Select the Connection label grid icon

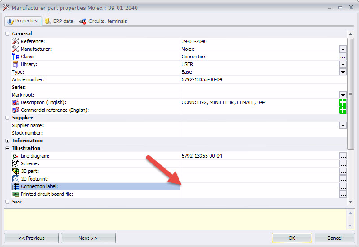tap(16, 186)
